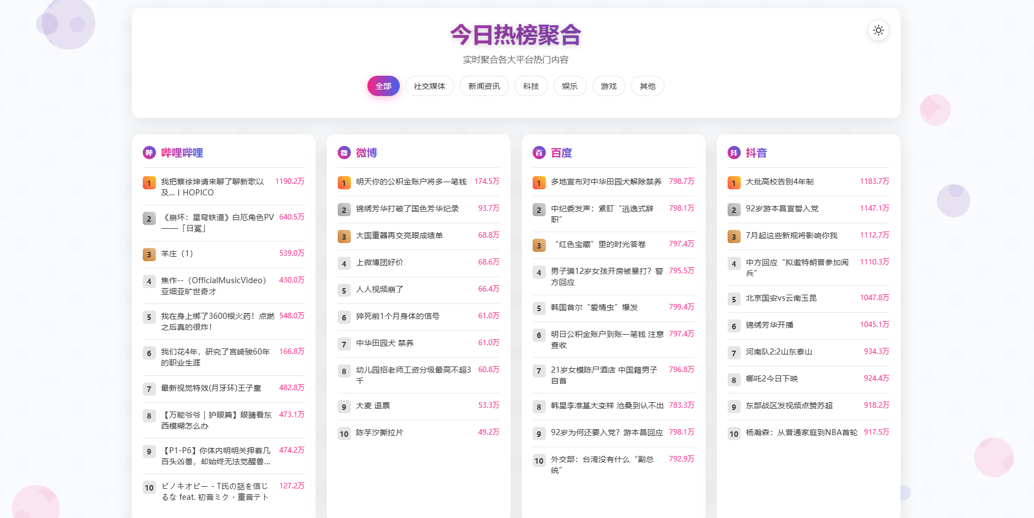This screenshot has height=518, width=1034.
Task: Open 多地宣布对中华田园犬解除禁养 Baidu item
Action: point(606,182)
